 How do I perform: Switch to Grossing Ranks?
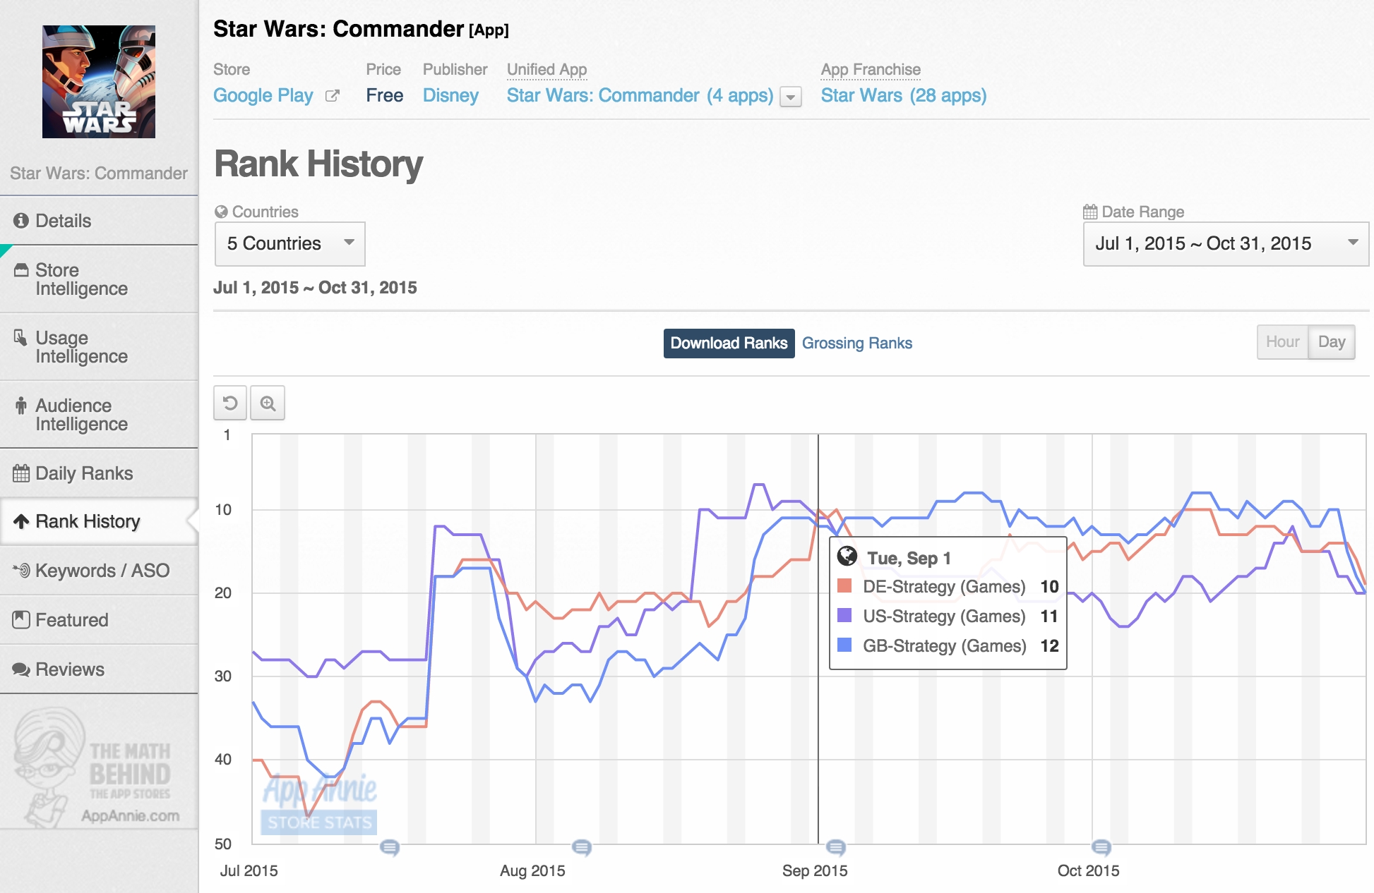(x=856, y=344)
